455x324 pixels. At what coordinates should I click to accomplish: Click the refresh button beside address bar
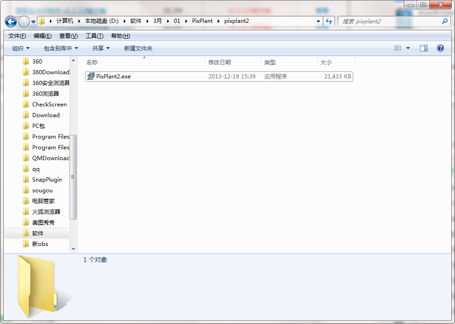[329, 21]
